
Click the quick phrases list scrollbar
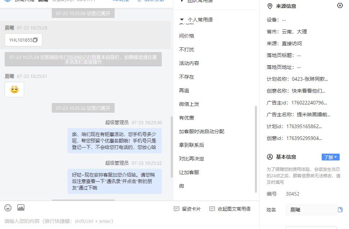256,149
